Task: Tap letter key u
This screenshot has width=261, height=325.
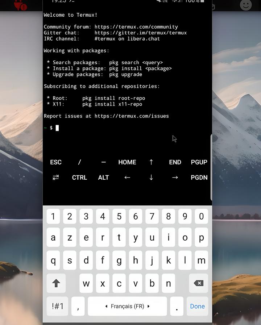Action: [x=152, y=237]
